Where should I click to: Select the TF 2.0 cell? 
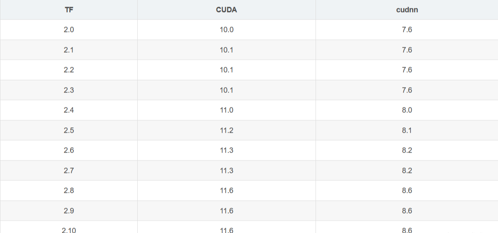(69, 30)
